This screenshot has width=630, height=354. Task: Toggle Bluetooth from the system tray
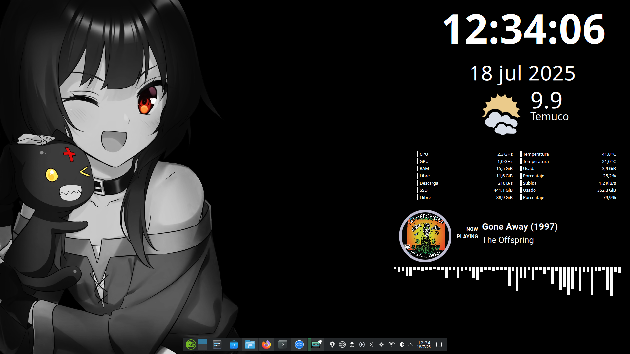372,344
